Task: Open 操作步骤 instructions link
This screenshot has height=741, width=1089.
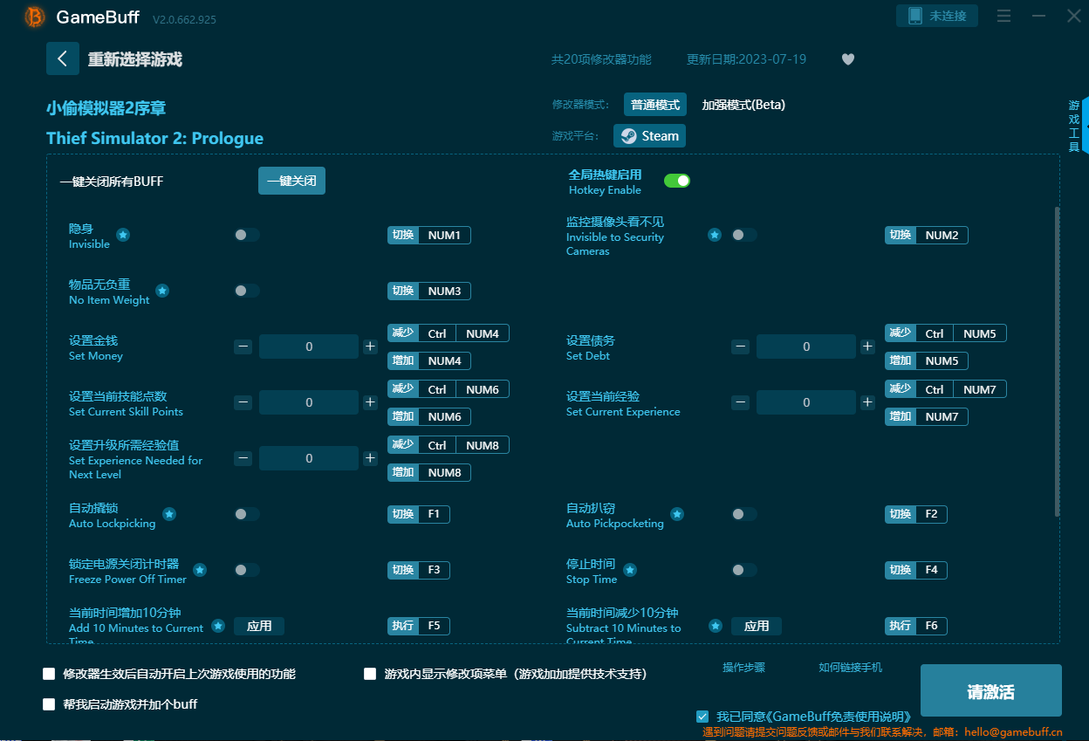Action: pos(743,668)
